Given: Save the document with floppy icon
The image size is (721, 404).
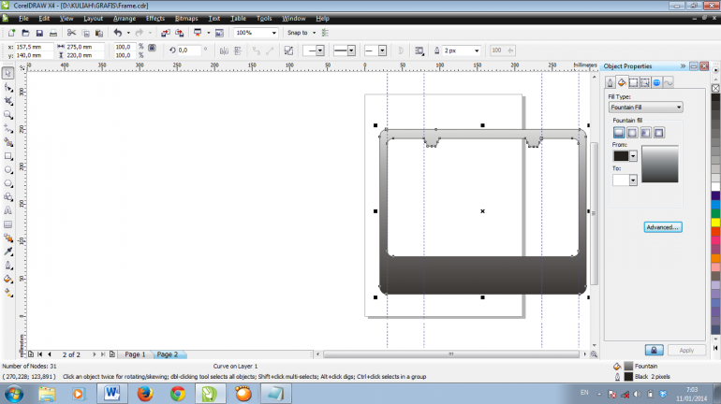Looking at the screenshot, I should point(39,33).
